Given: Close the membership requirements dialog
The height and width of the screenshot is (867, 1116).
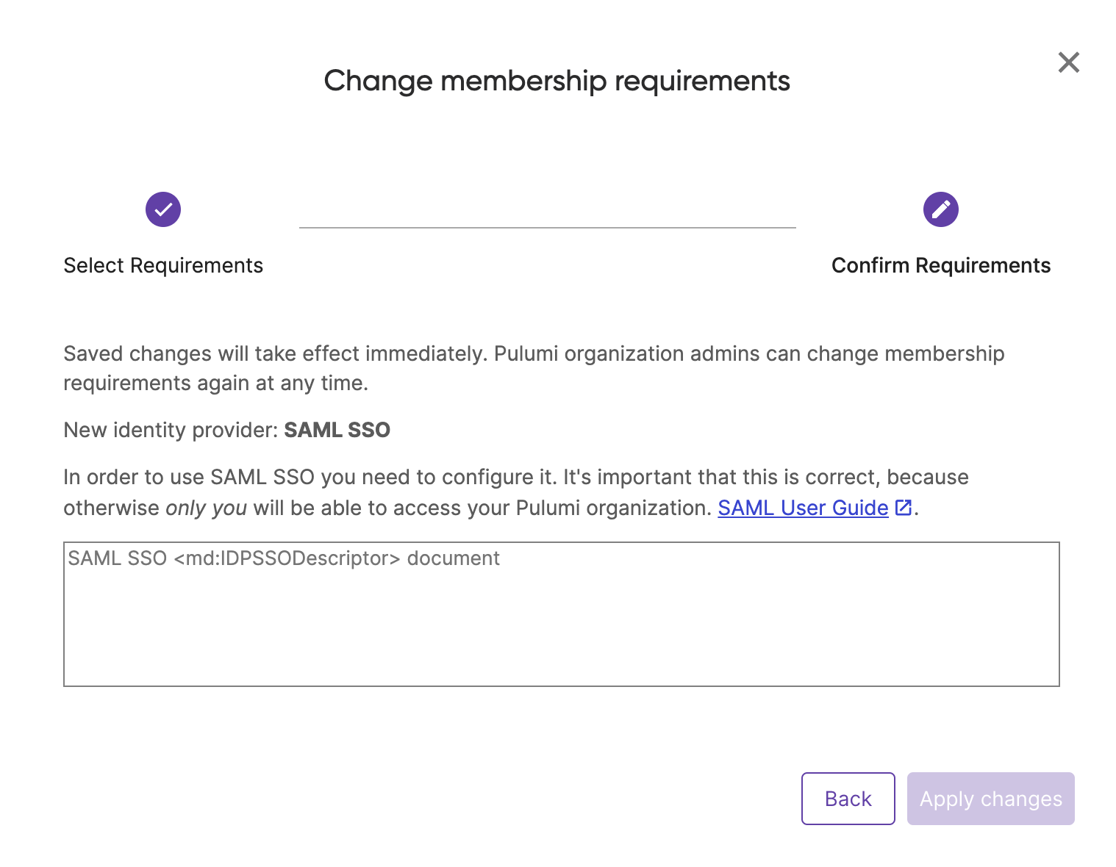Looking at the screenshot, I should click(x=1068, y=62).
